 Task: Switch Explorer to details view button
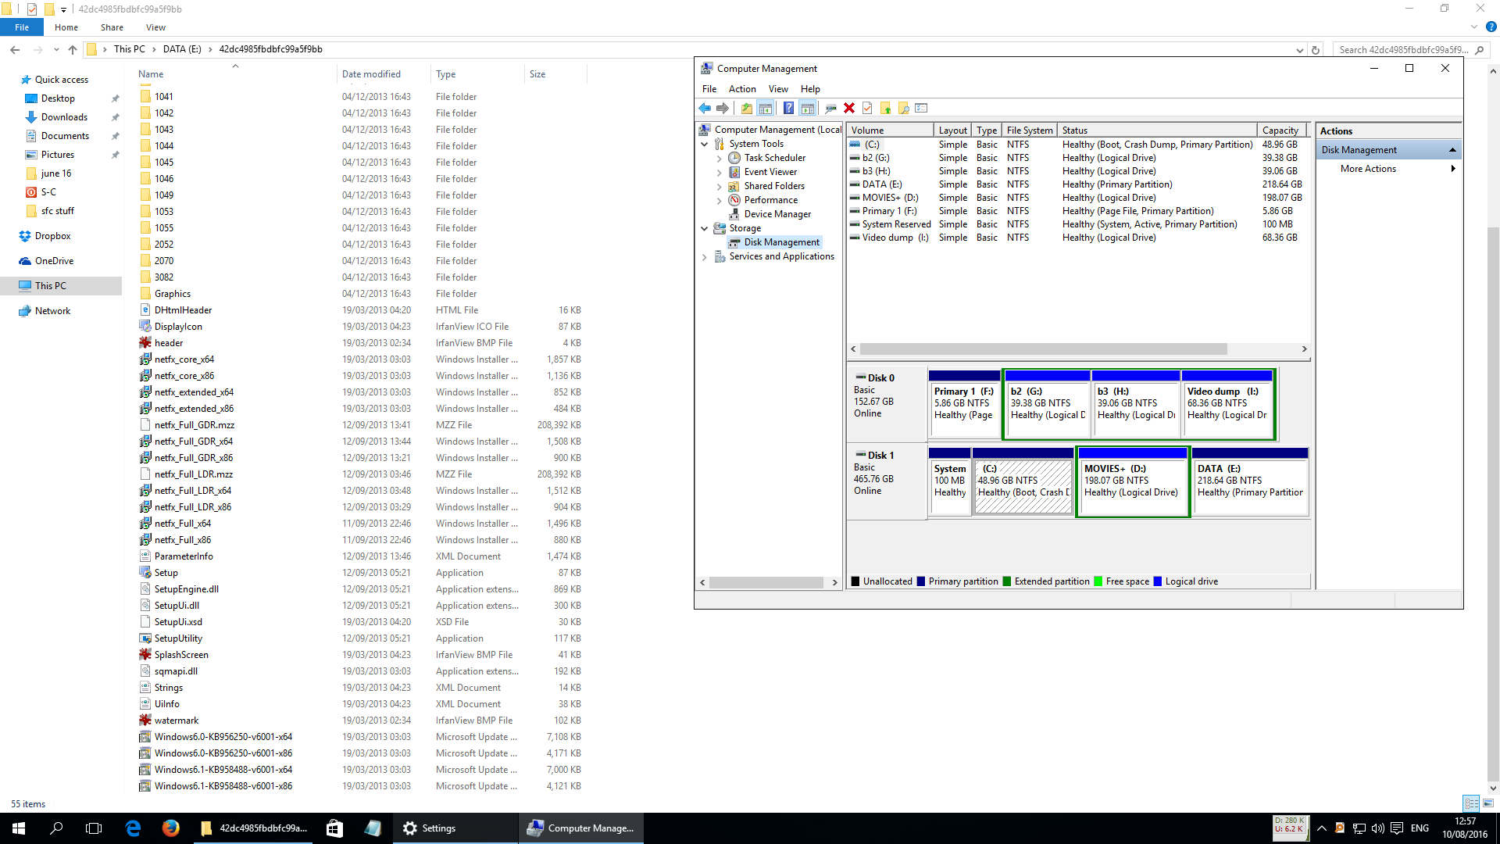pos(1471,803)
